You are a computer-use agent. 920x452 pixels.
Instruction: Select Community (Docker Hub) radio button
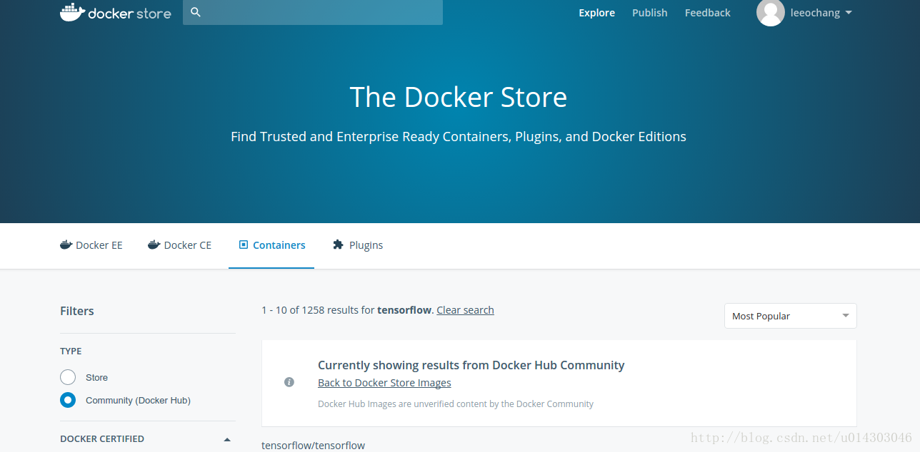point(68,400)
